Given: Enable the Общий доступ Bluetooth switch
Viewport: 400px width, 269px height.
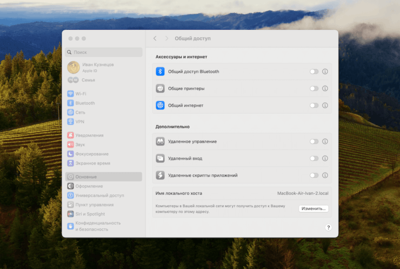Looking at the screenshot, I should coord(314,71).
